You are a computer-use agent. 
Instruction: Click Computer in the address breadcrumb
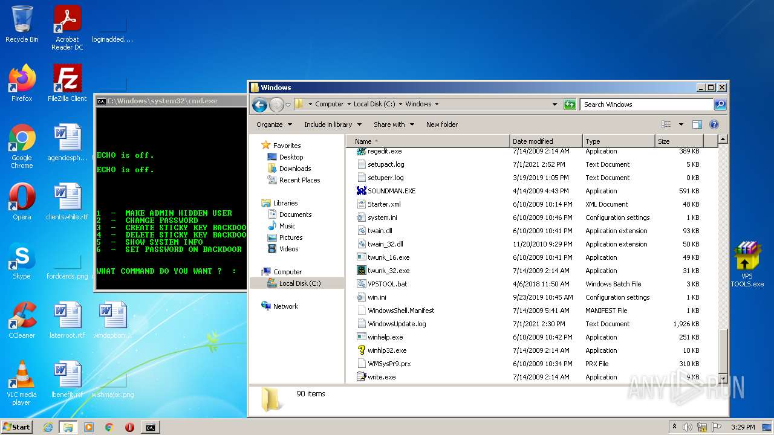pos(329,104)
